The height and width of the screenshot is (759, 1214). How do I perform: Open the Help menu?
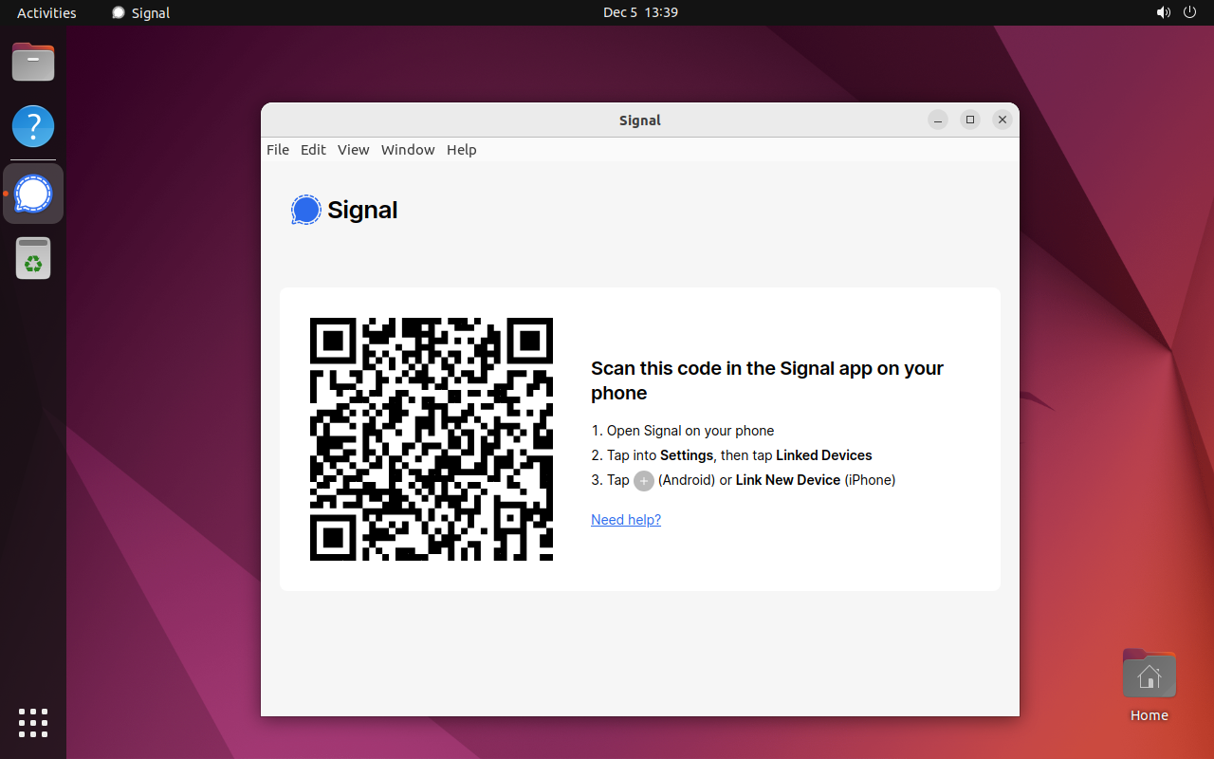coord(462,150)
